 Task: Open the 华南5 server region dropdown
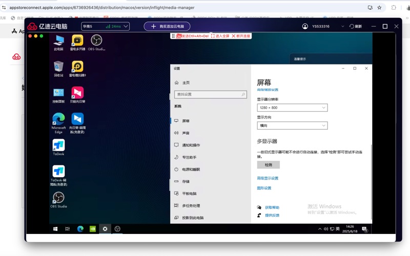click(x=106, y=27)
